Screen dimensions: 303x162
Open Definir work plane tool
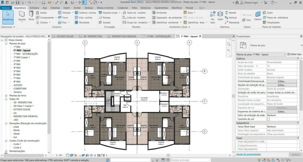[x=258, y=16]
